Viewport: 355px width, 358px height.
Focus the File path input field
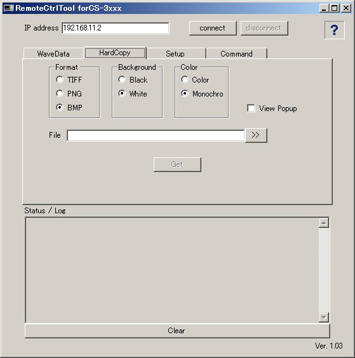[156, 135]
